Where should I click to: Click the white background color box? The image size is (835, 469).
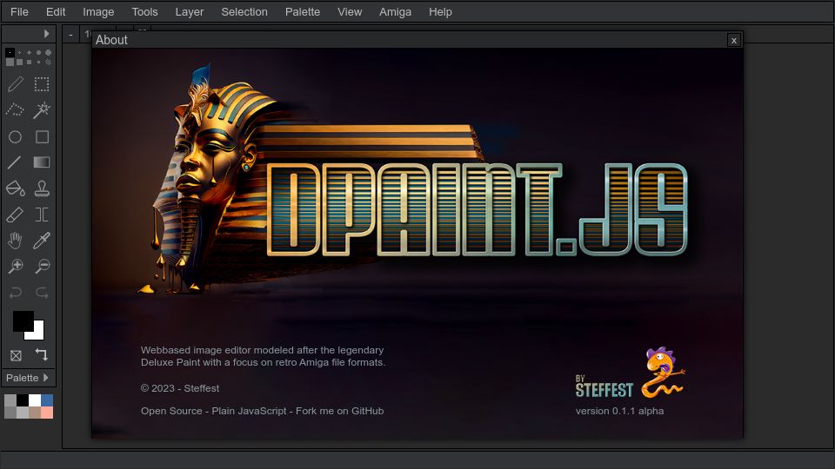point(37,333)
